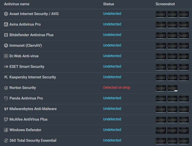Viewport: 192px width, 146px height.
Task: Open second Norton Security screenshot thumbnail
Action: point(172,88)
